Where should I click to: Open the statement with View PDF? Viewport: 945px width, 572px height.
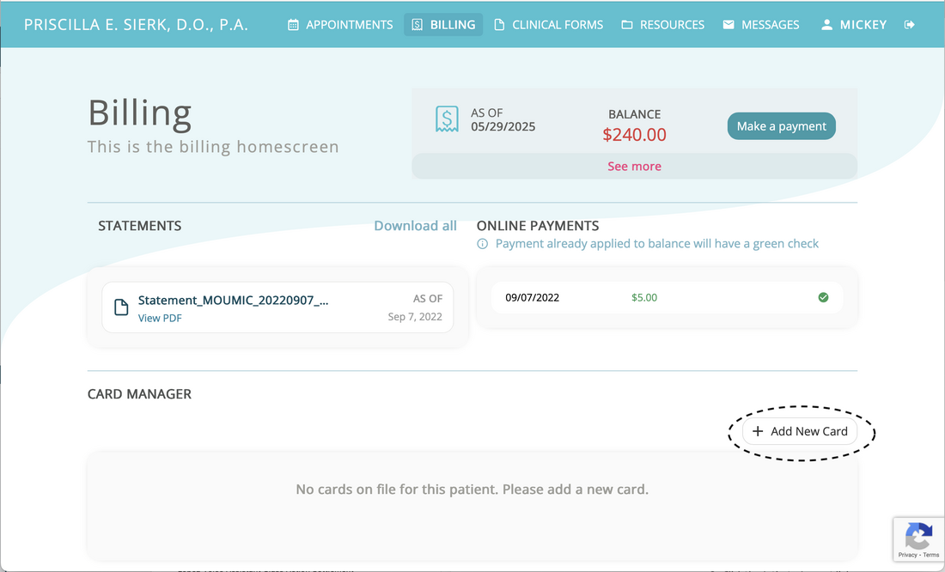(x=160, y=318)
